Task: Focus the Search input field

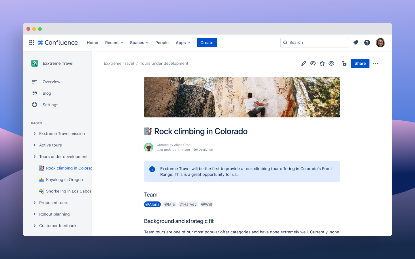Action: pyautogui.click(x=315, y=43)
